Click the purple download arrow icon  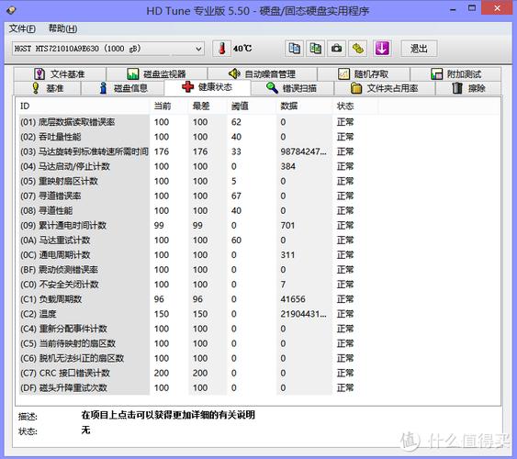(382, 49)
